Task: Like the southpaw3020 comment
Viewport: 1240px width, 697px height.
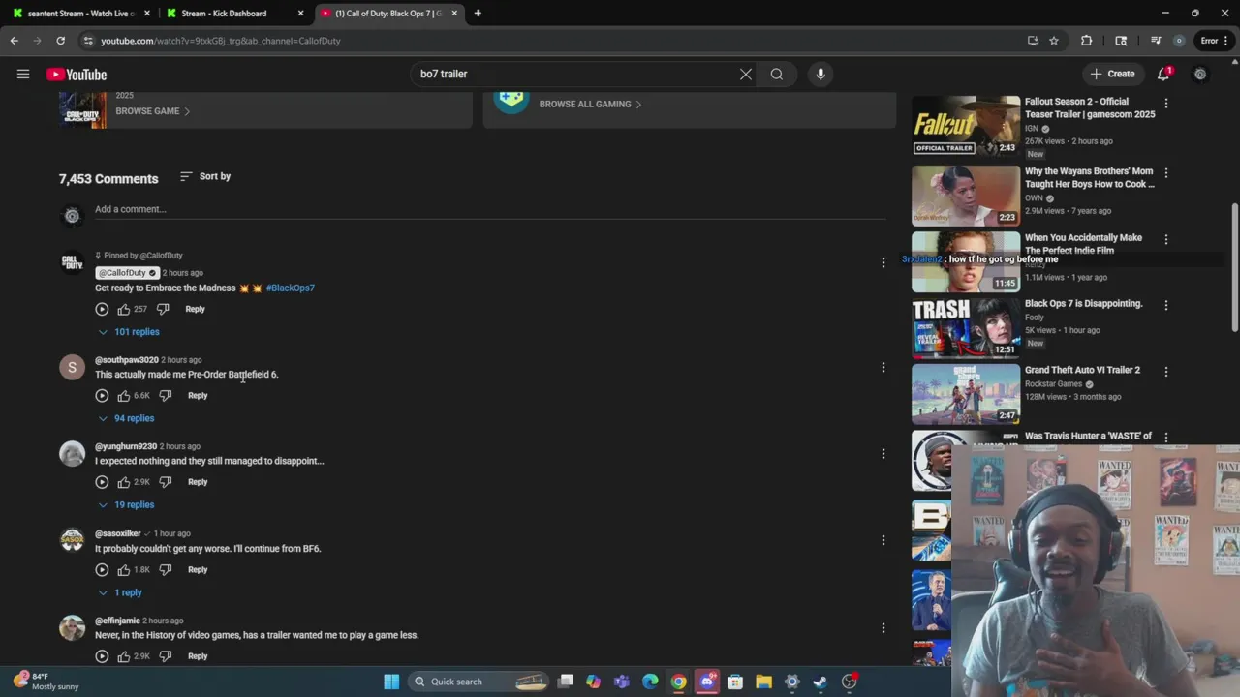Action: [124, 395]
